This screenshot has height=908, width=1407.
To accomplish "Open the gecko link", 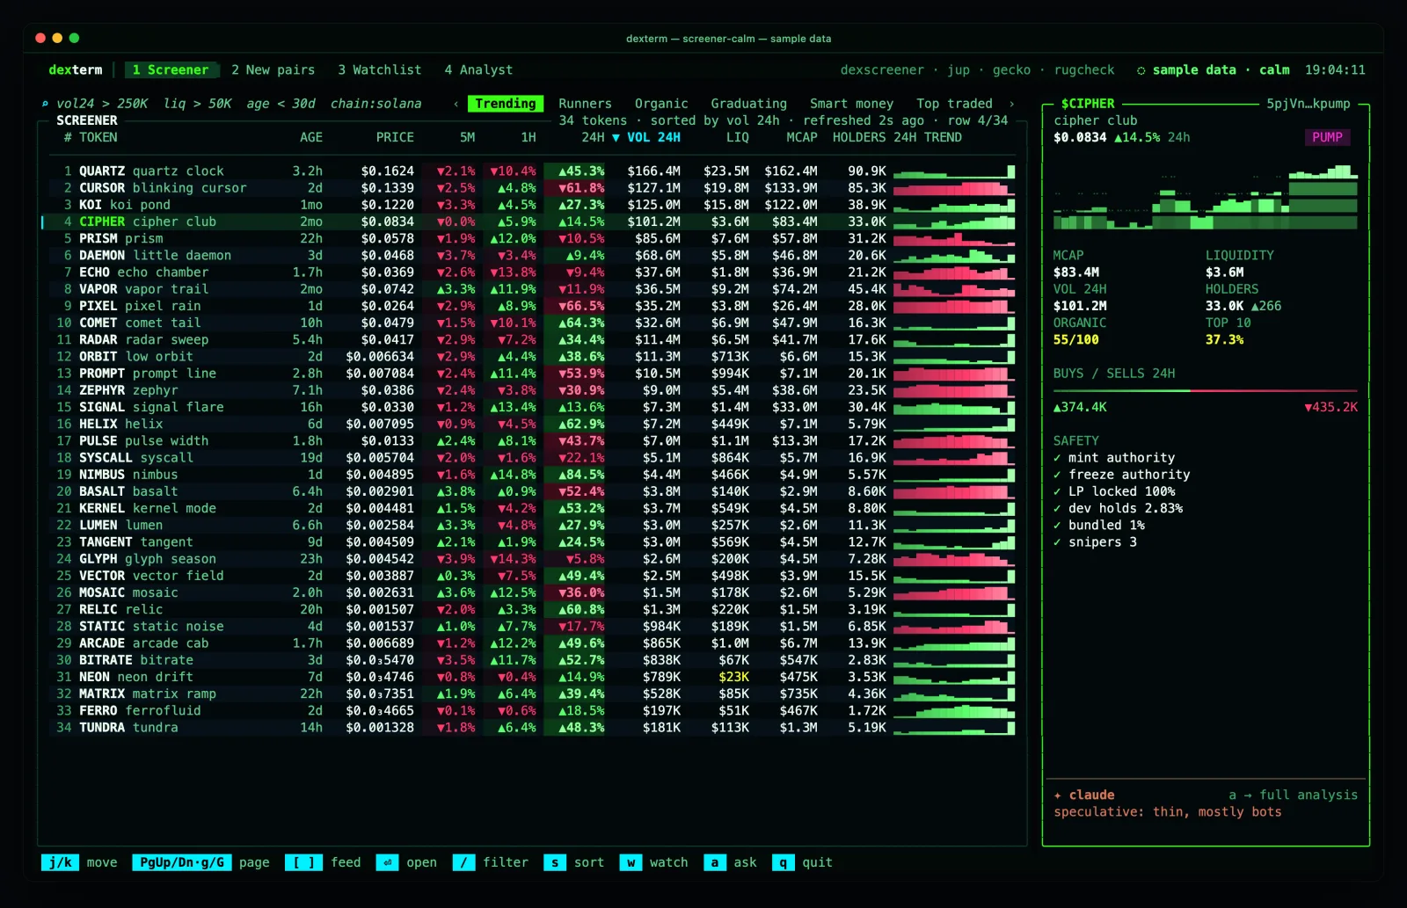I will tap(1011, 70).
